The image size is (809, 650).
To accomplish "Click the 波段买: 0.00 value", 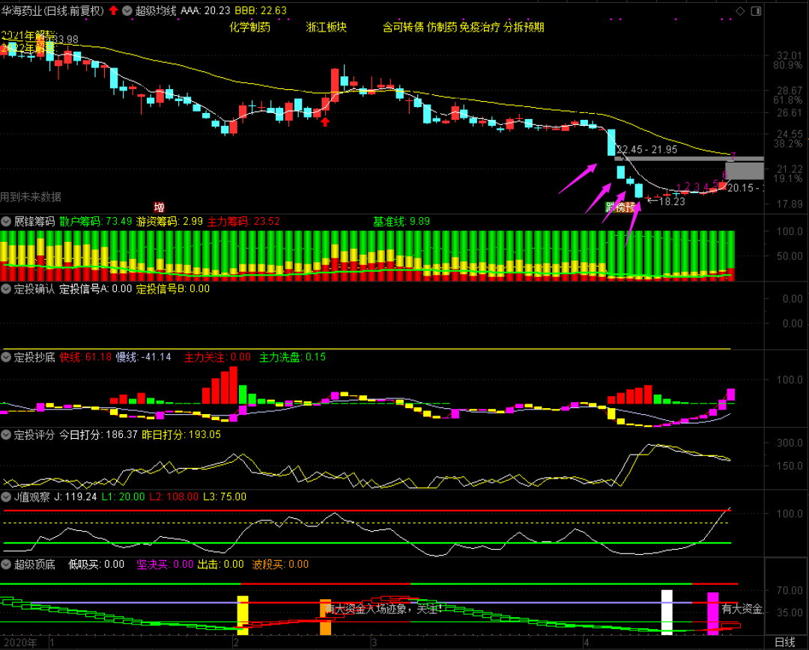I will [280, 565].
